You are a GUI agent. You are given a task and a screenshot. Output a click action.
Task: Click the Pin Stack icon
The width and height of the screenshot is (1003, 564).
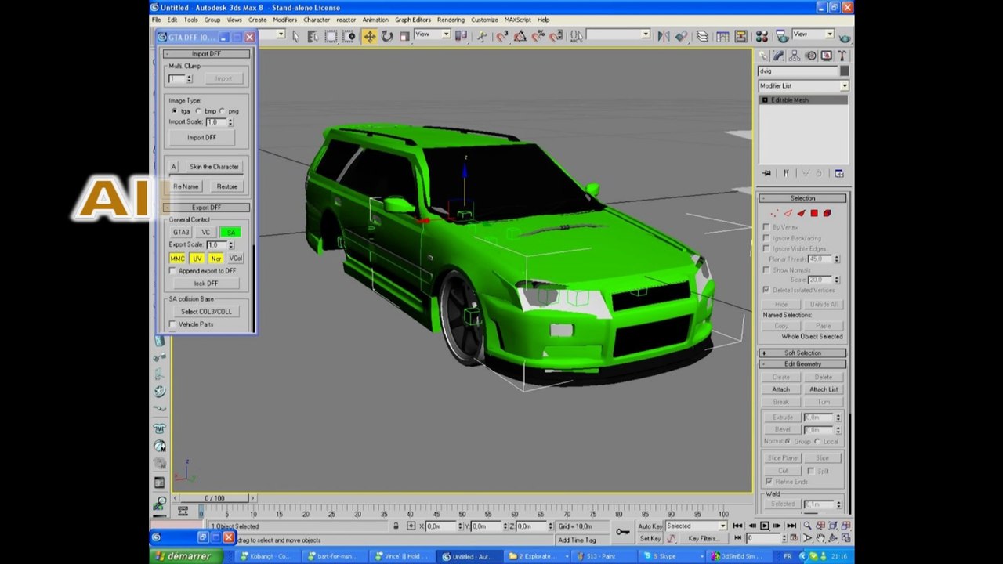coord(766,173)
